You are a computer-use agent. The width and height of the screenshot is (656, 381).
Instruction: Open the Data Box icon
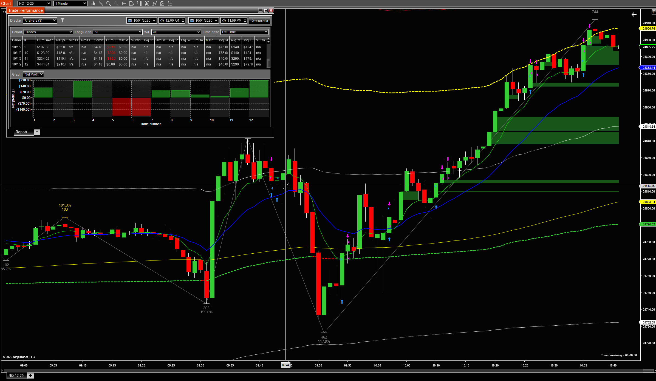(131, 4)
